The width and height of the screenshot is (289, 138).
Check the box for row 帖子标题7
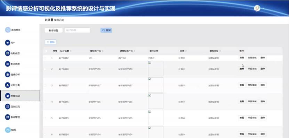pyautogui.click(x=45, y=85)
